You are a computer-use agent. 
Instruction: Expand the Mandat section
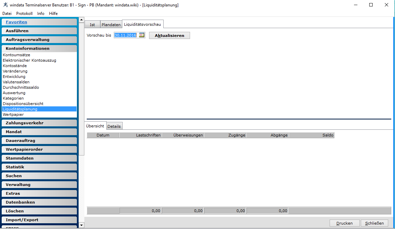(39, 132)
